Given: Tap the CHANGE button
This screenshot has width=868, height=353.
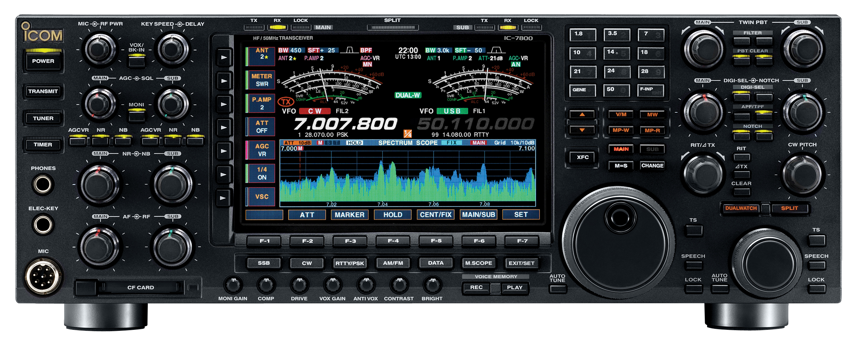Looking at the screenshot, I should [652, 166].
